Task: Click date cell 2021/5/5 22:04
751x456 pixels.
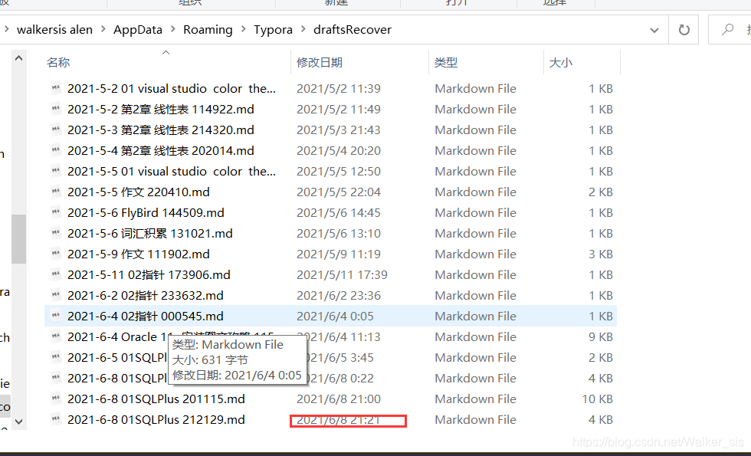Action: pos(339,192)
